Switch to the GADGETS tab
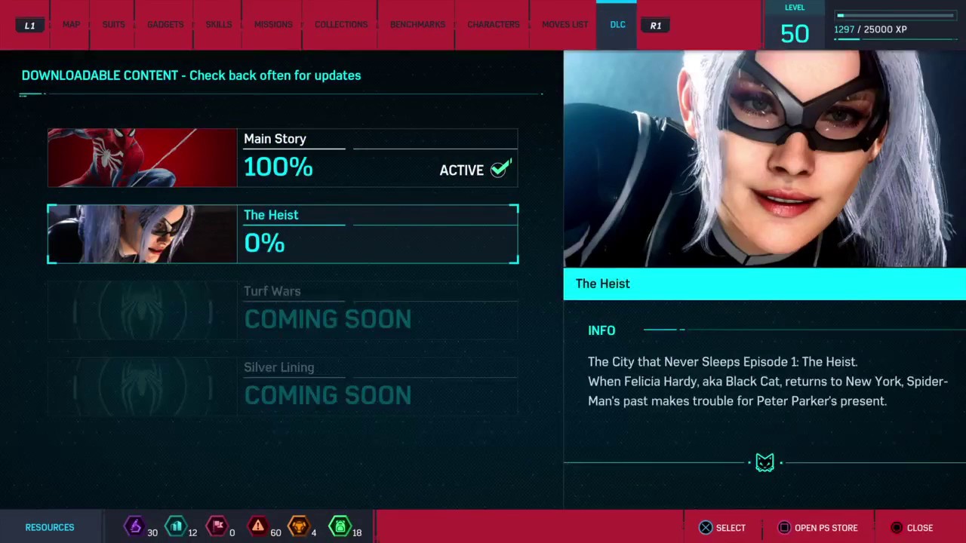The height and width of the screenshot is (543, 966). pyautogui.click(x=165, y=25)
